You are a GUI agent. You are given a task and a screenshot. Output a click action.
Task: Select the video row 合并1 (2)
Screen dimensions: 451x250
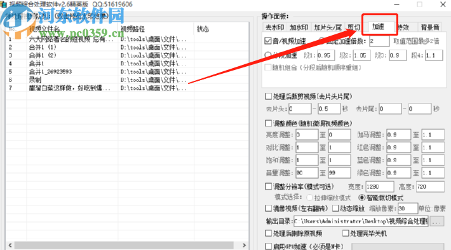[127, 55]
